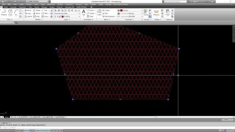Activate the Trim command
This screenshot has height=132, width=235.
click(44, 10)
